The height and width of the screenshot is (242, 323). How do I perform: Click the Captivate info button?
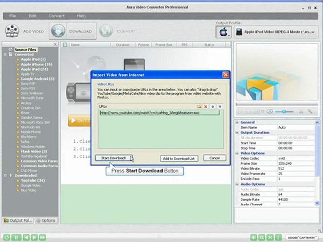tap(278, 237)
